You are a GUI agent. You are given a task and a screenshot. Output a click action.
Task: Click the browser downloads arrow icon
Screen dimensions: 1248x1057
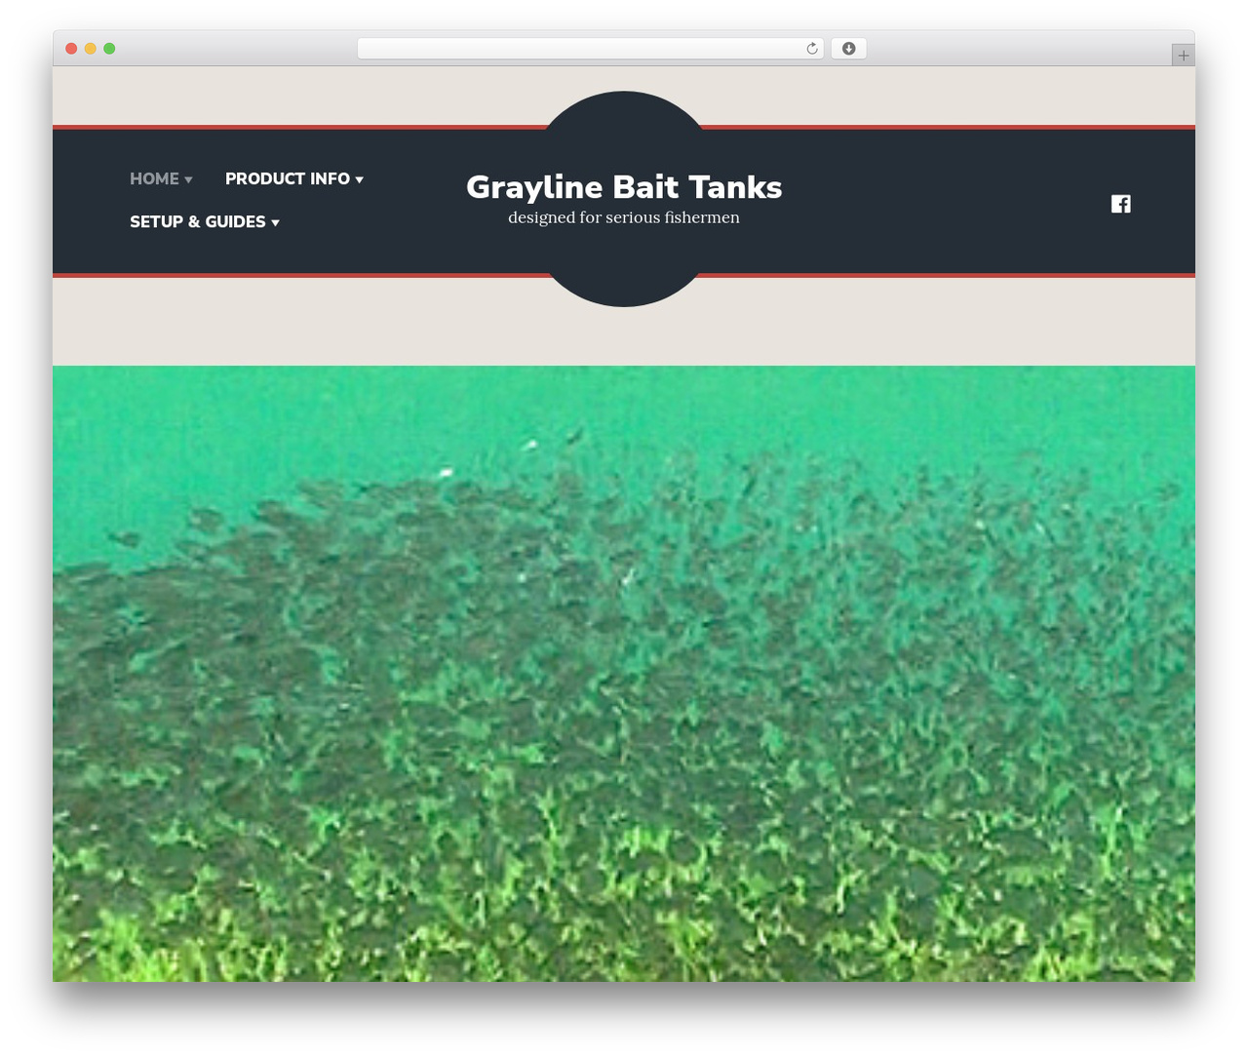click(x=849, y=49)
